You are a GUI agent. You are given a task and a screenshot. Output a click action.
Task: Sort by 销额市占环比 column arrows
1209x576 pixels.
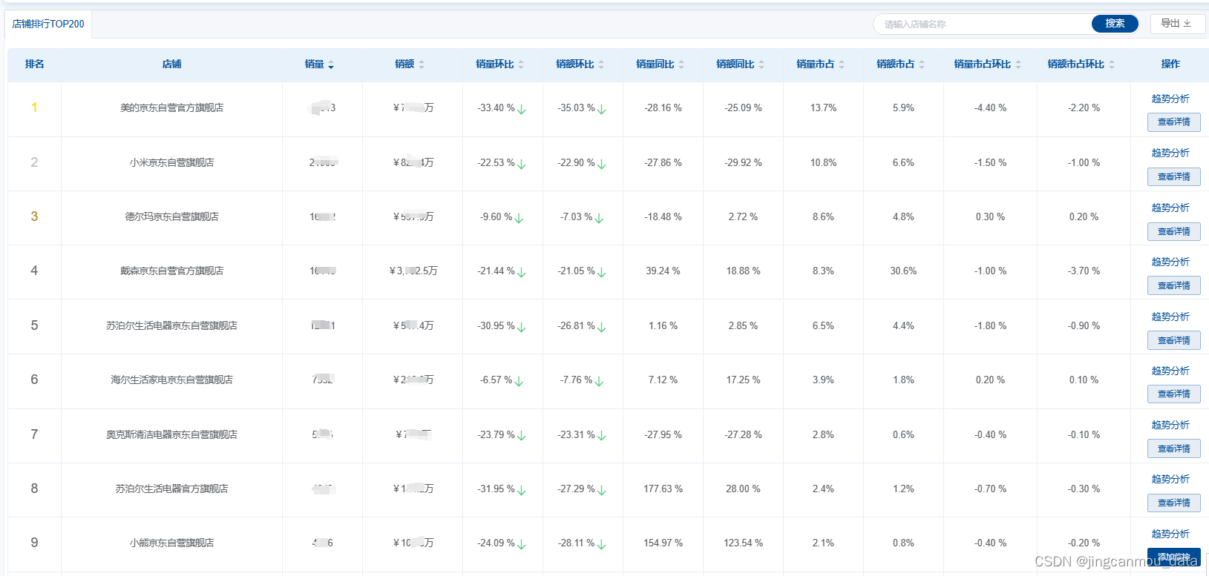(x=1112, y=64)
